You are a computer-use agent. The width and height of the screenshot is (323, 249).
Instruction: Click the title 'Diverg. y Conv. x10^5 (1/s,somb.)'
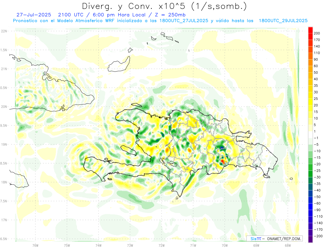pos(164,6)
